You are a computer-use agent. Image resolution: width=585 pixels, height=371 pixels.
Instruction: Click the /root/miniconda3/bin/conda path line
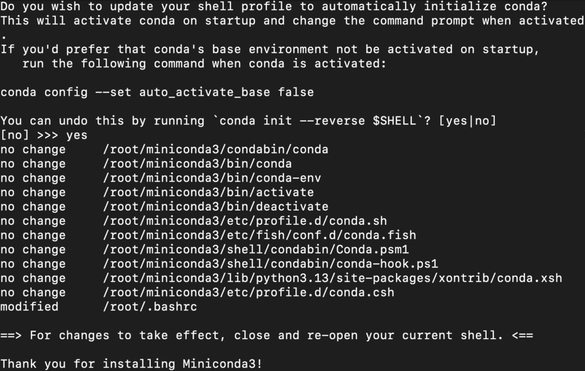pyautogui.click(x=197, y=164)
